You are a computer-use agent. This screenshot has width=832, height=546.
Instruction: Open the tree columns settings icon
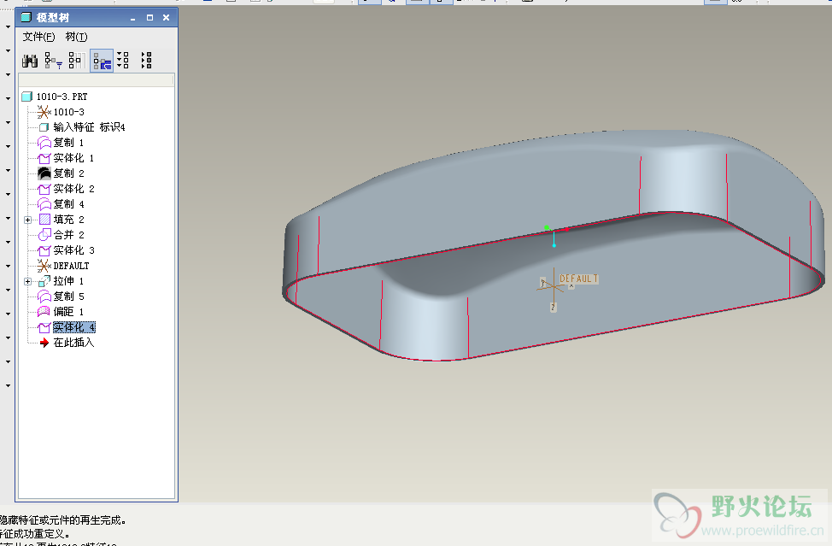pos(76,61)
